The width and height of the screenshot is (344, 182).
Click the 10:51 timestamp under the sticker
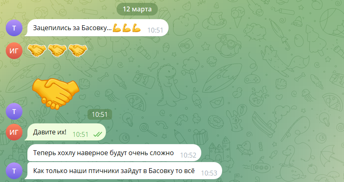[100, 114]
